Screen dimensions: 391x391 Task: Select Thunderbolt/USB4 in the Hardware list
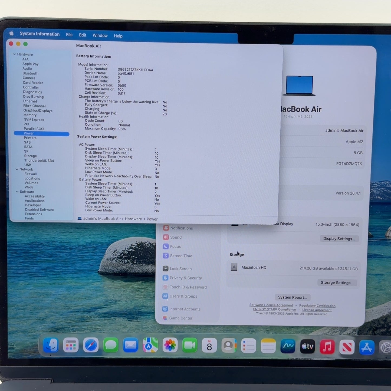(x=39, y=160)
